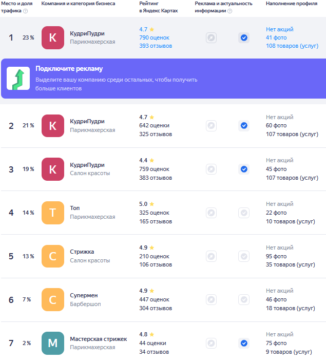Click the blue verified checkmark in the first-ranked row
The width and height of the screenshot is (326, 362).
pos(244,37)
